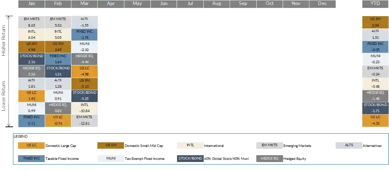Click the Jan US LC 1.45 cell

pyautogui.click(x=31, y=96)
